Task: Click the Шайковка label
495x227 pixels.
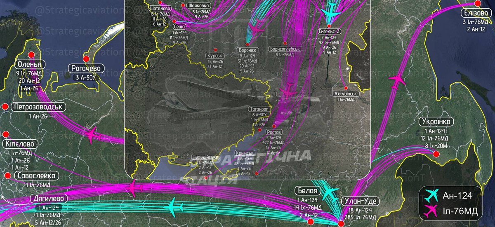Action: click(x=199, y=5)
